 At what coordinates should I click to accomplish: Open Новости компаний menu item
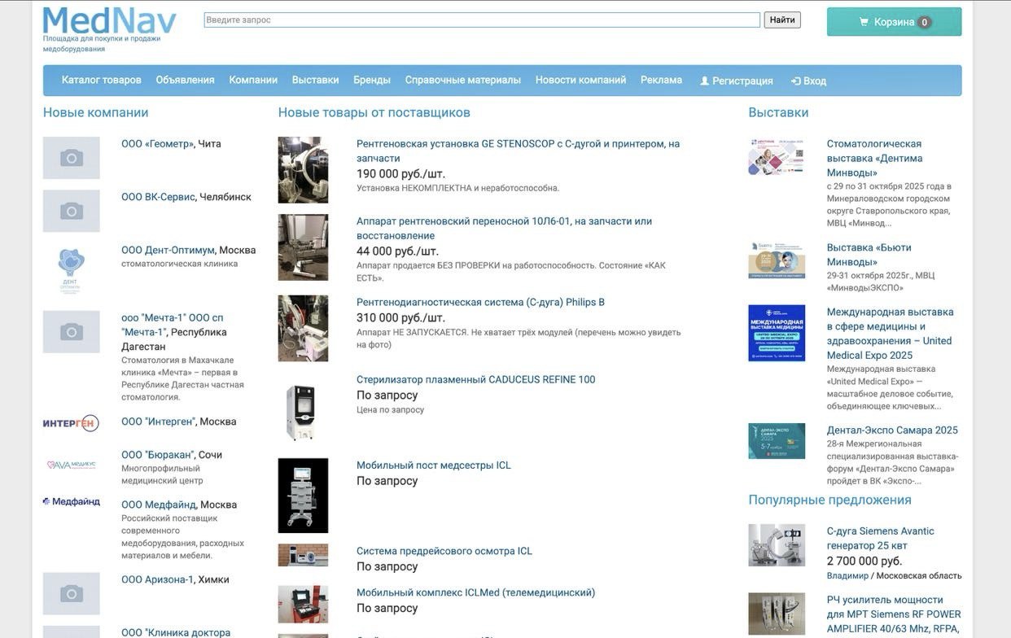(580, 80)
